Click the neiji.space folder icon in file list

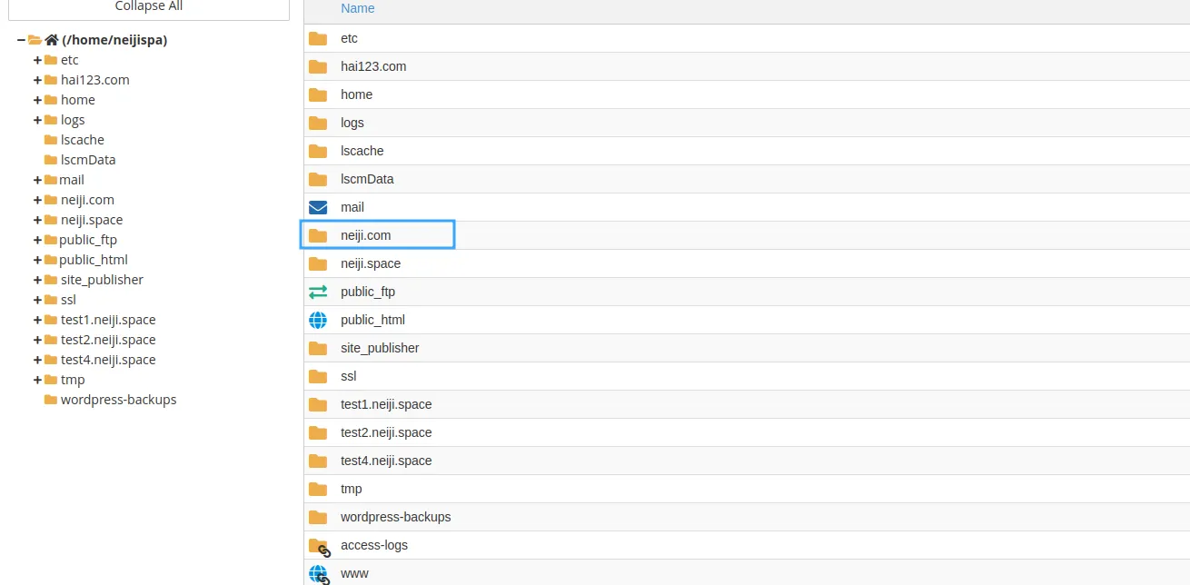tap(317, 263)
